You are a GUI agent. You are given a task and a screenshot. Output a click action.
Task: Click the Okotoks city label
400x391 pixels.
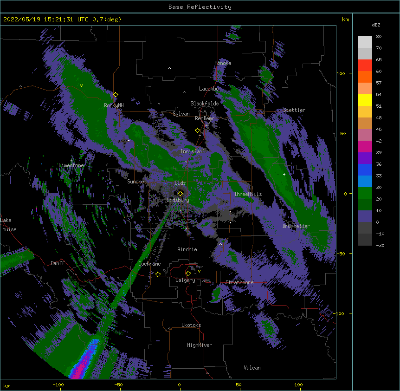(191, 325)
